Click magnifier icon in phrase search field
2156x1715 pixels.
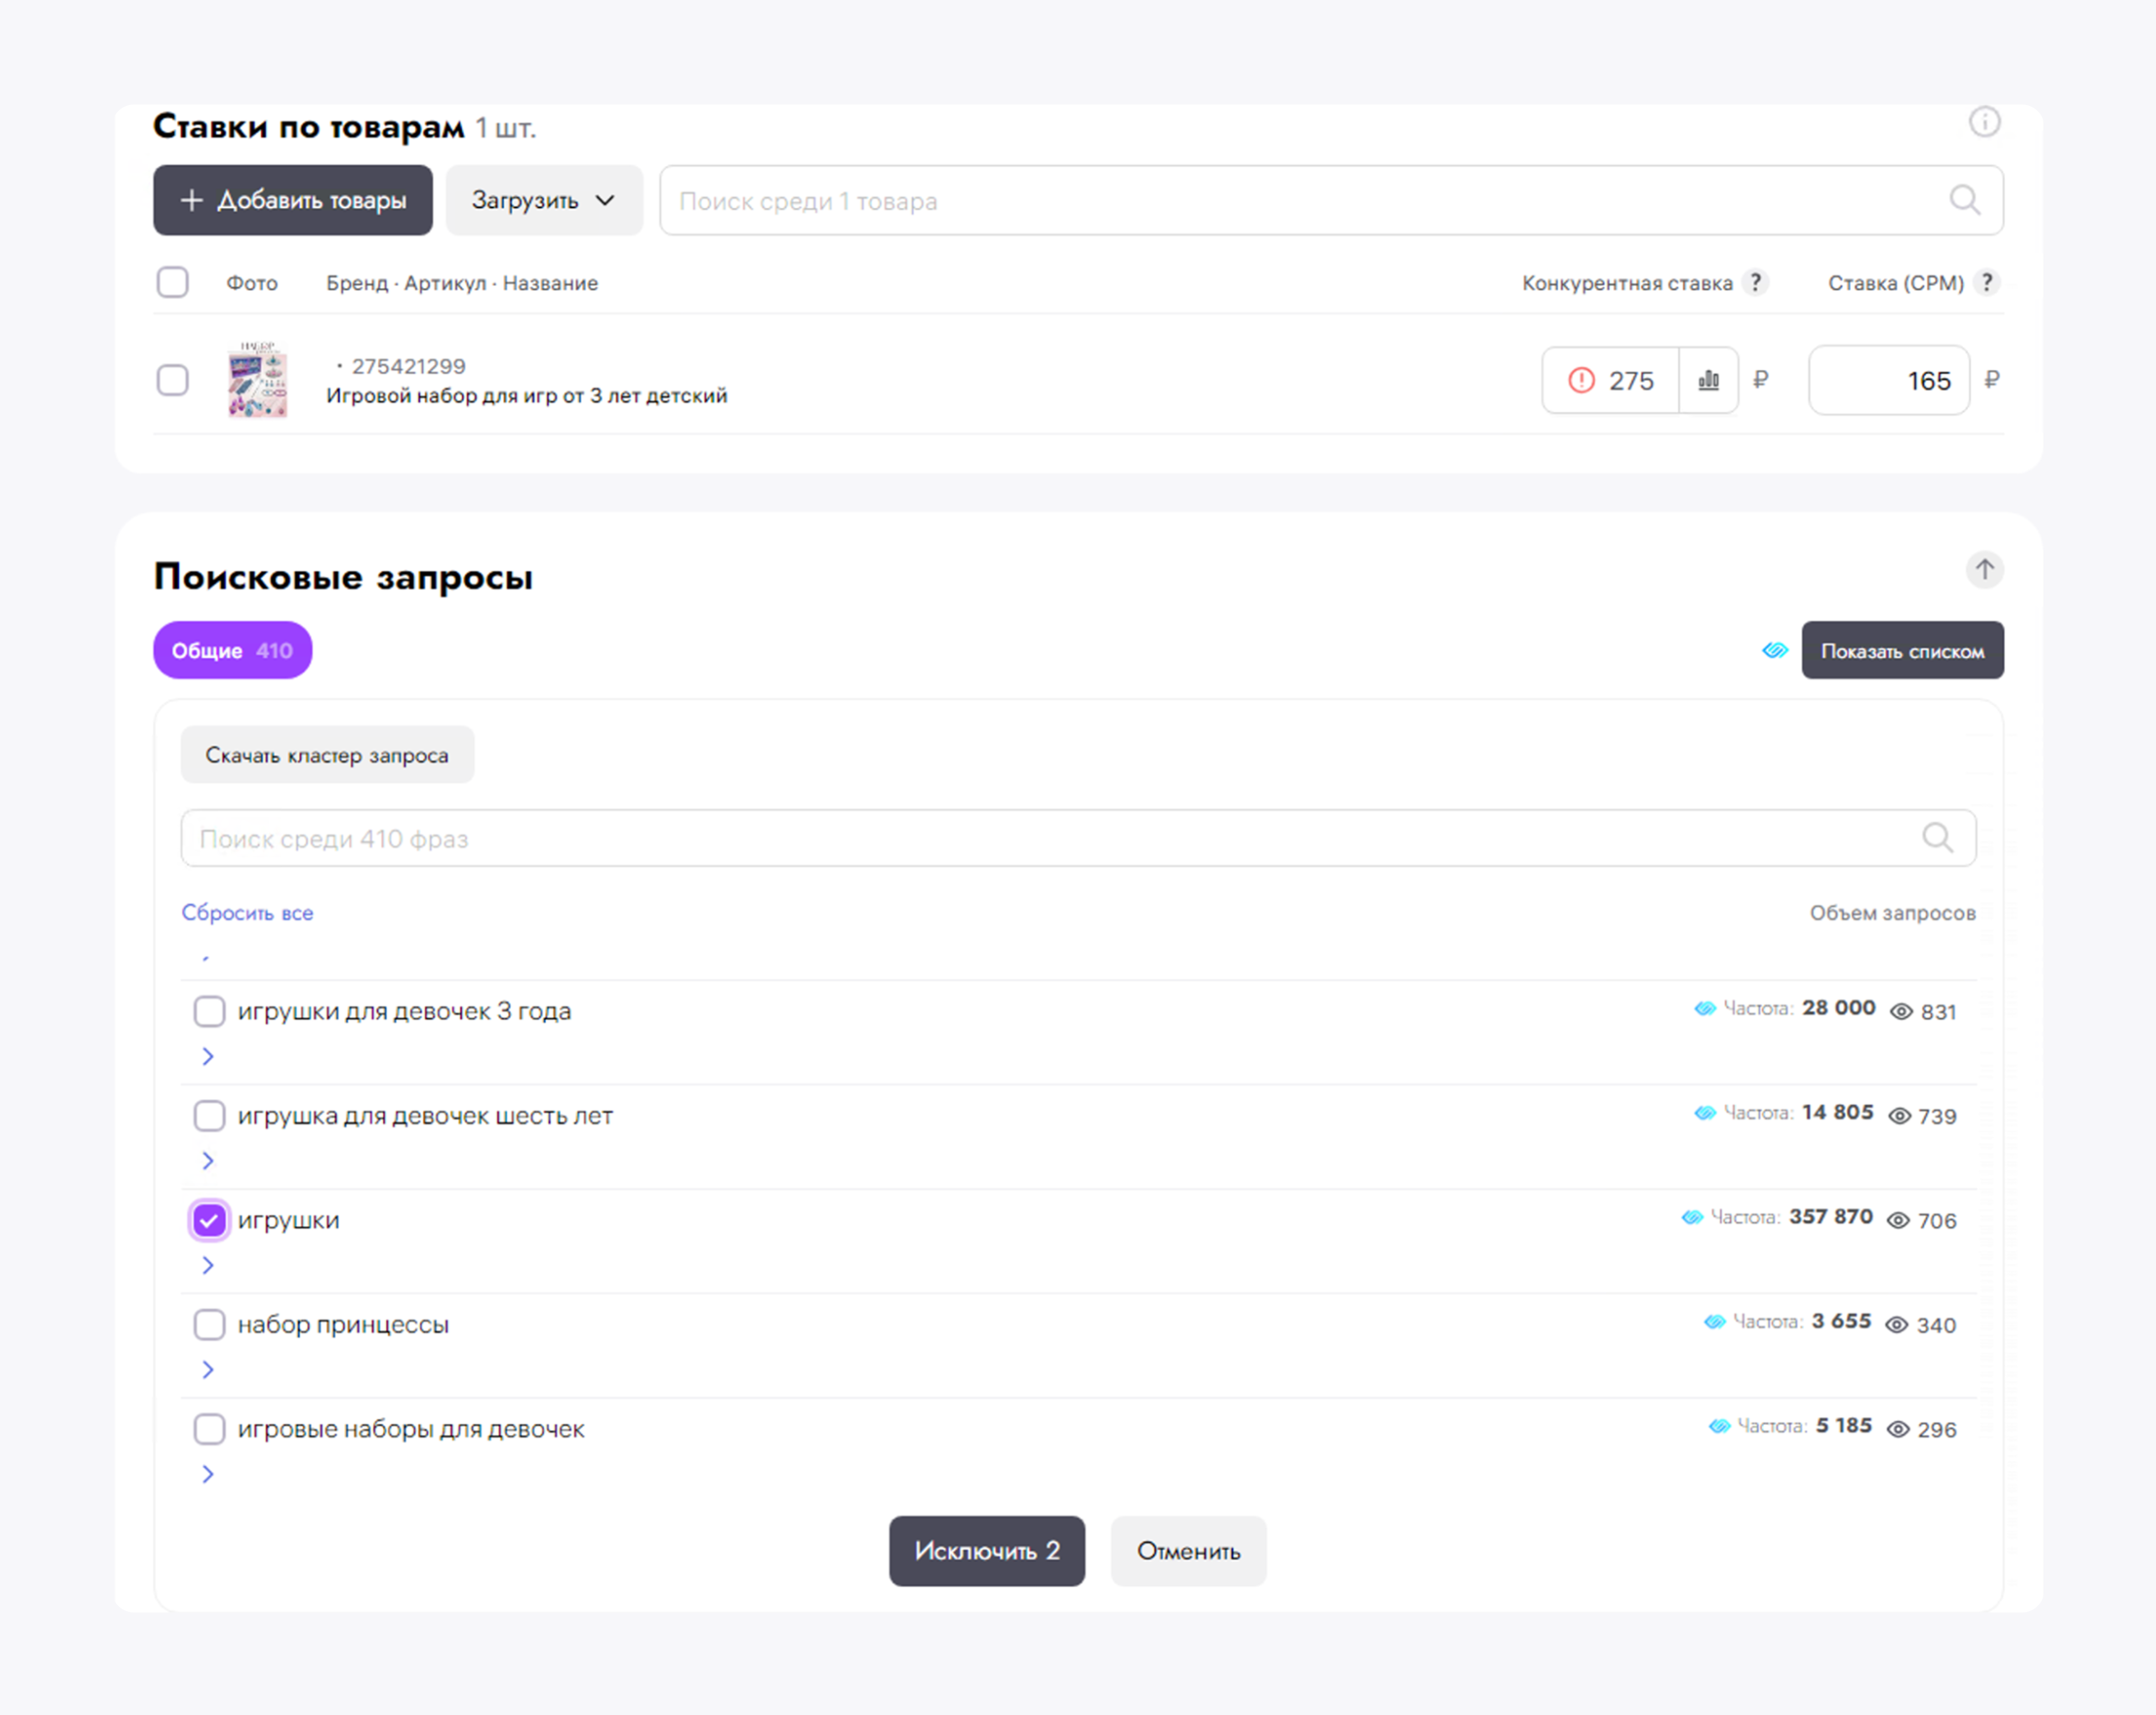tap(1937, 838)
